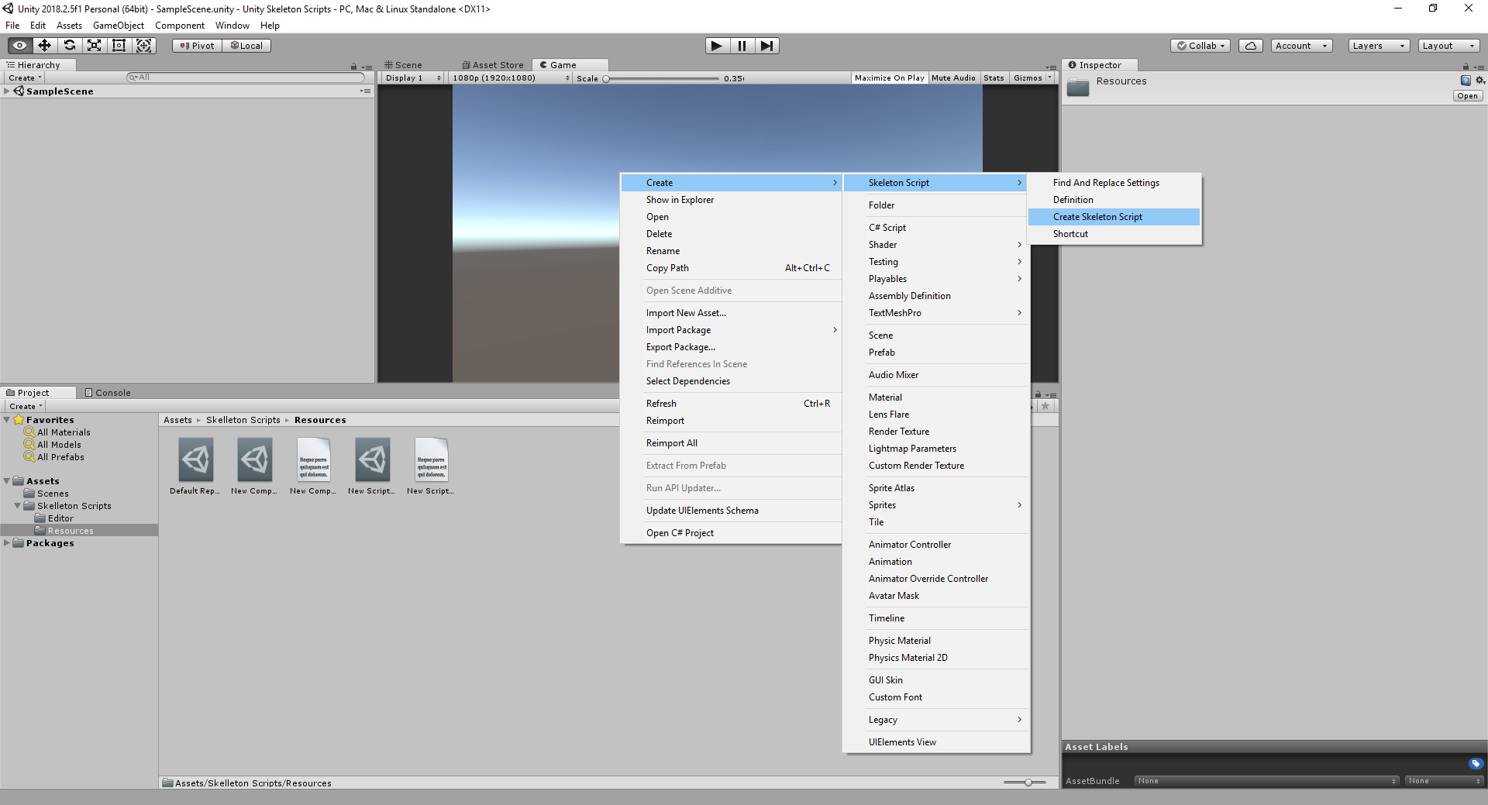Switch to the Scene tab
1488x805 pixels.
tap(403, 66)
